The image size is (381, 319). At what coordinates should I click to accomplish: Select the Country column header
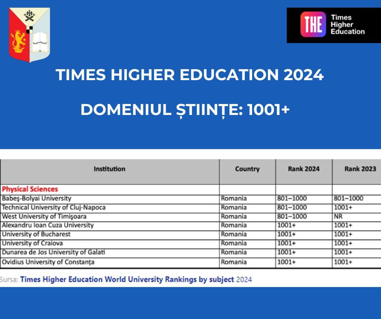coord(247,169)
